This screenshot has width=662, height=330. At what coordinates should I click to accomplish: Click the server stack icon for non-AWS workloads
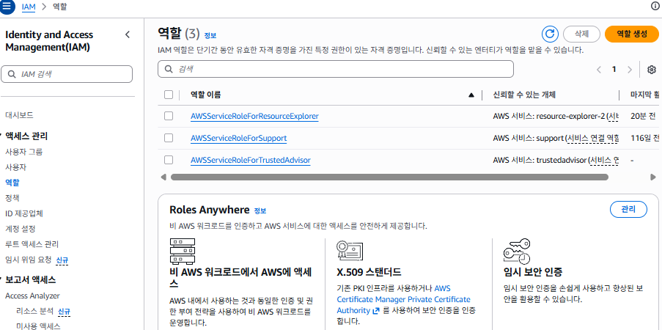coord(182,251)
